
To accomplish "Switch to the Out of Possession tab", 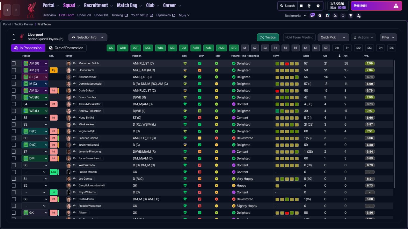I will [66, 48].
